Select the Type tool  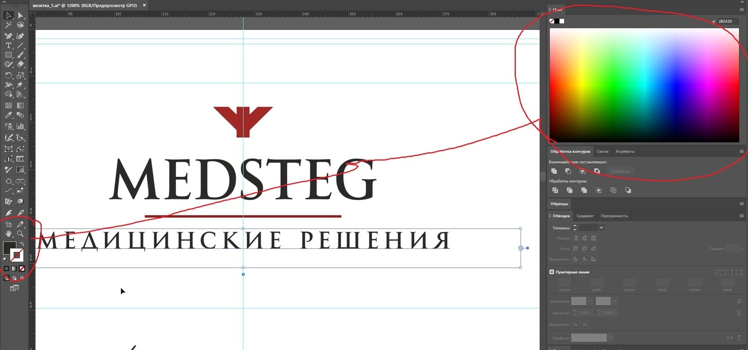point(8,45)
